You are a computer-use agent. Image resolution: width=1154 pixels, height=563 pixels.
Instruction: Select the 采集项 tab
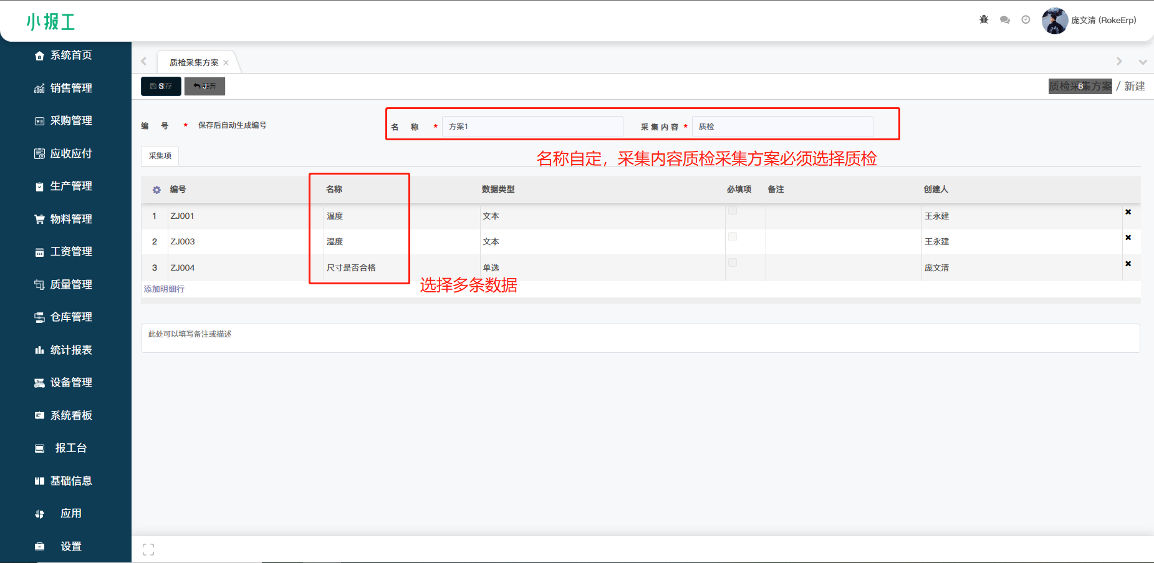tap(160, 156)
